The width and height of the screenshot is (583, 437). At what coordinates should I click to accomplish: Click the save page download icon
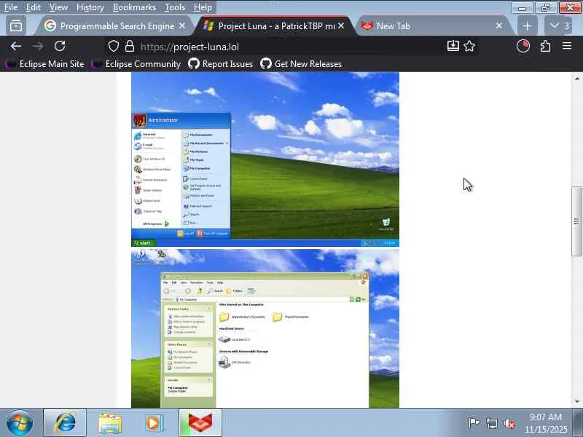click(x=453, y=46)
